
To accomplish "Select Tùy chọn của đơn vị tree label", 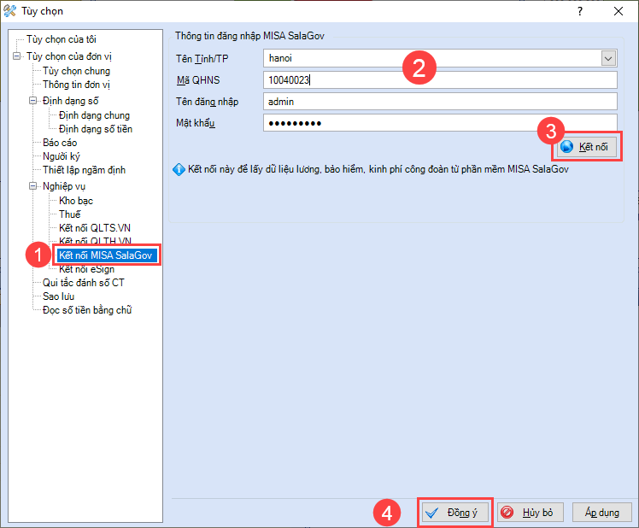I will [69, 56].
